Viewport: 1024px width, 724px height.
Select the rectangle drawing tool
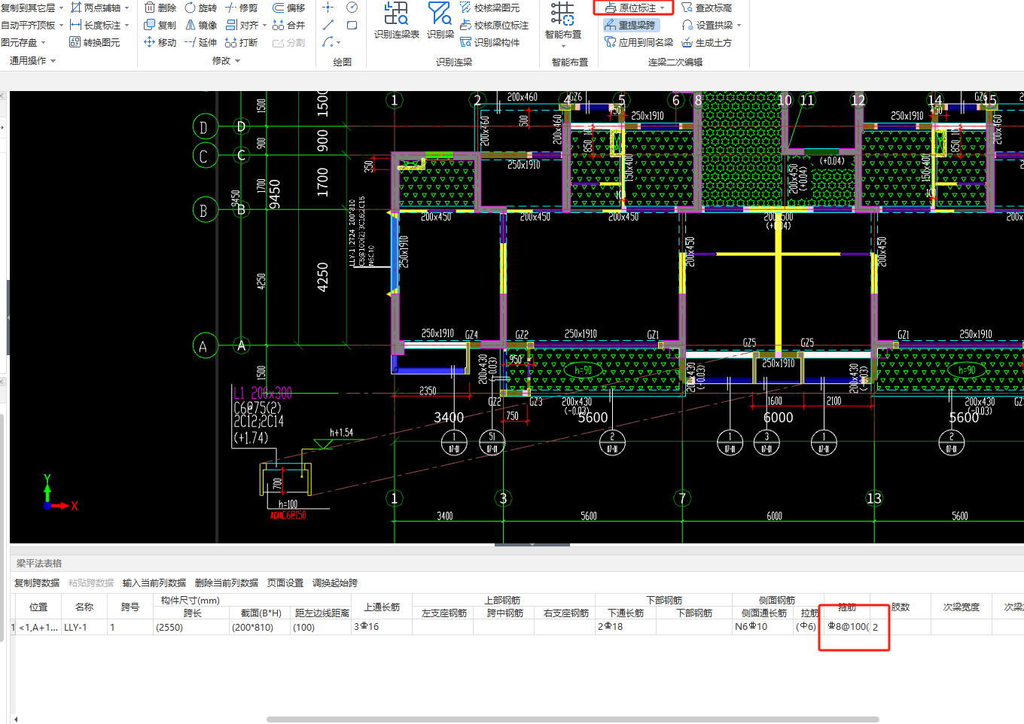[x=352, y=25]
